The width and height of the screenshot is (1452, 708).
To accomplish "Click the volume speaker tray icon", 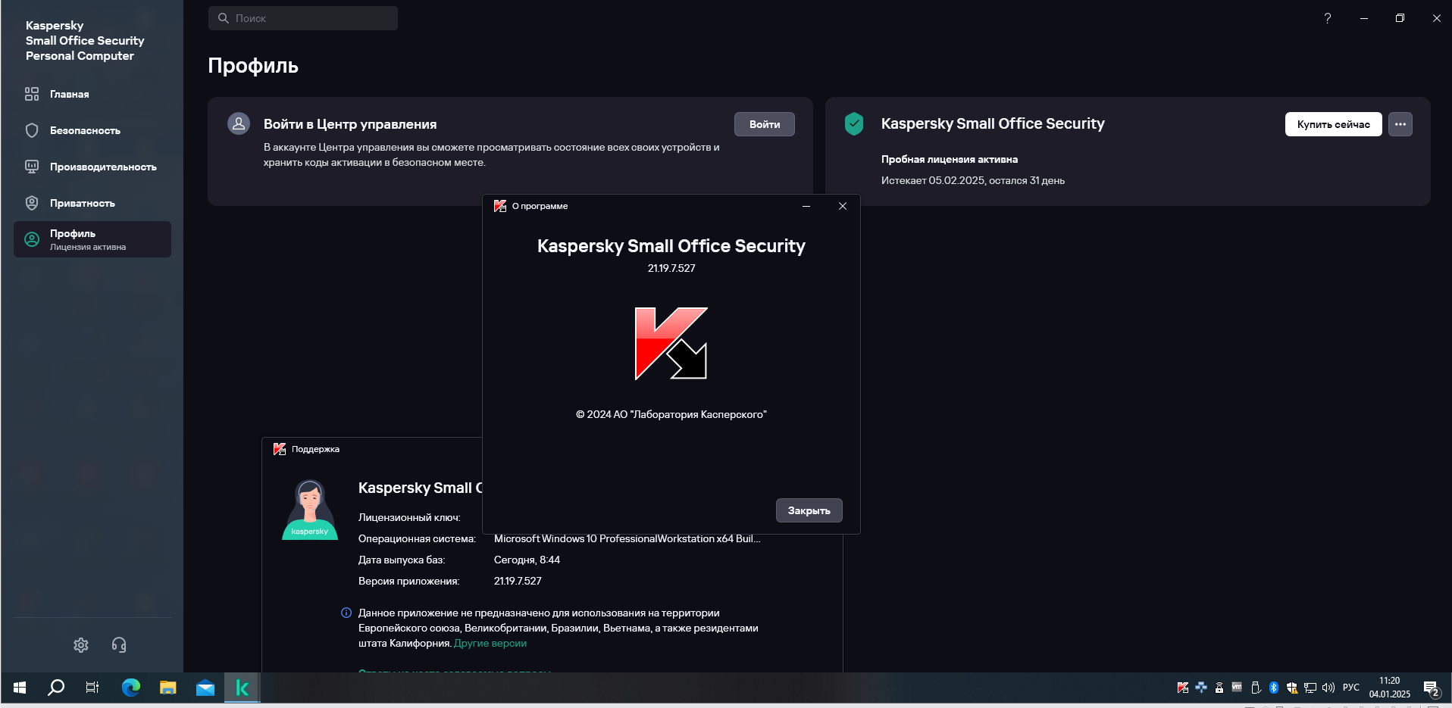I will coord(1328,688).
